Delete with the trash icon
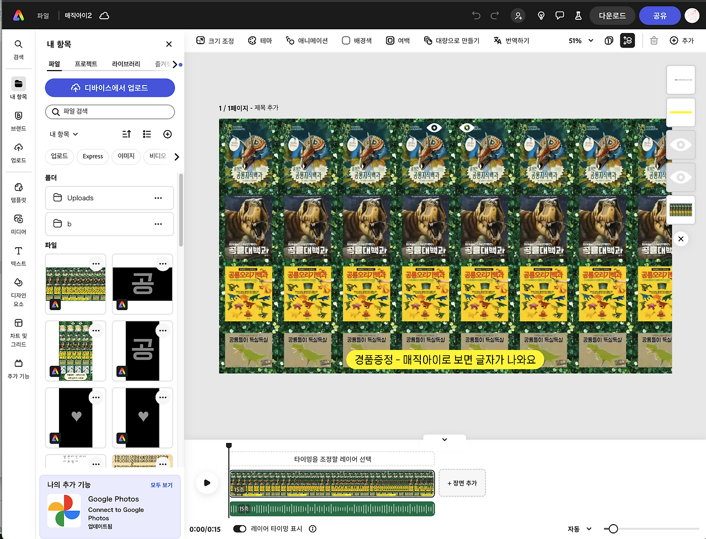Viewport: 706px width, 539px height. coord(654,40)
